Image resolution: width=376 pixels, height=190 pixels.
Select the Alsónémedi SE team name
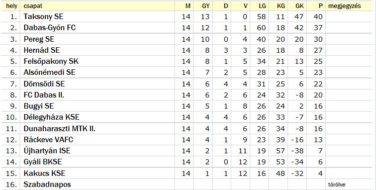[49, 72]
